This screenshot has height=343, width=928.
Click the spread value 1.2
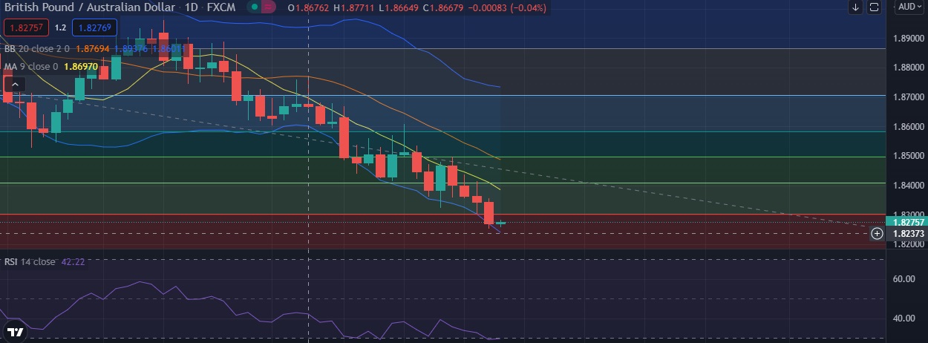61,27
